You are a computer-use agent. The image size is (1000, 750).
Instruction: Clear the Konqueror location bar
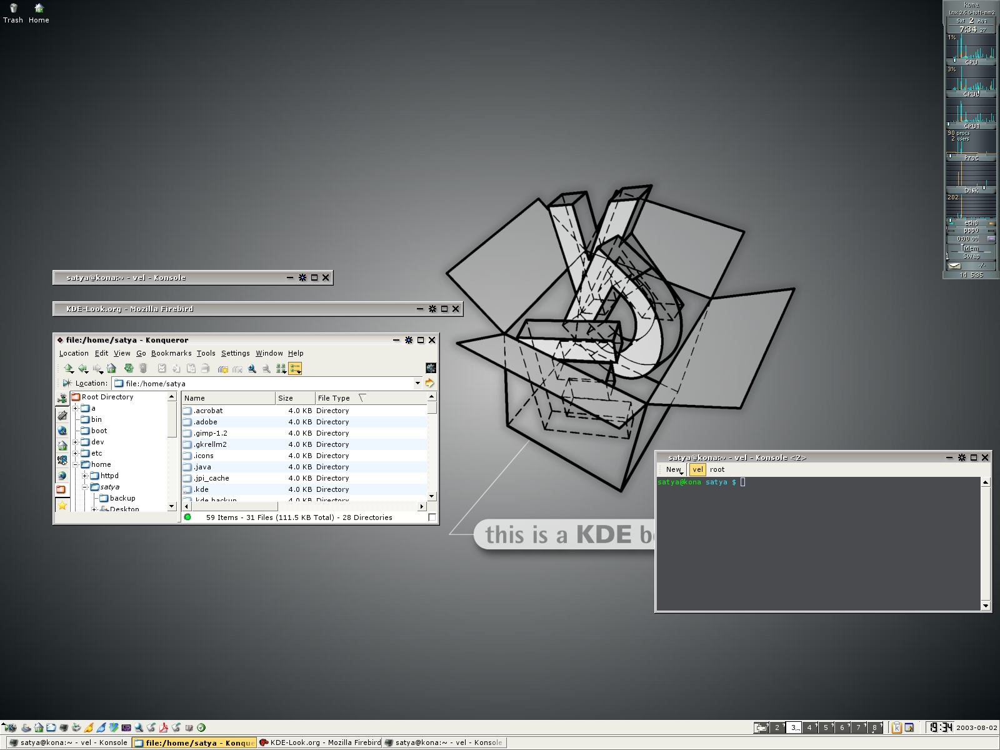pos(67,383)
